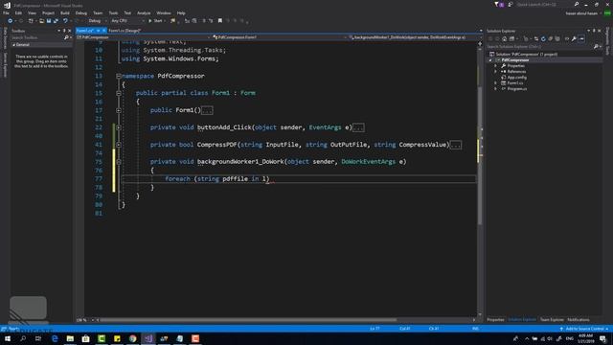Select the PdfCompressor project node
This screenshot has height=345, width=613.
click(515, 59)
